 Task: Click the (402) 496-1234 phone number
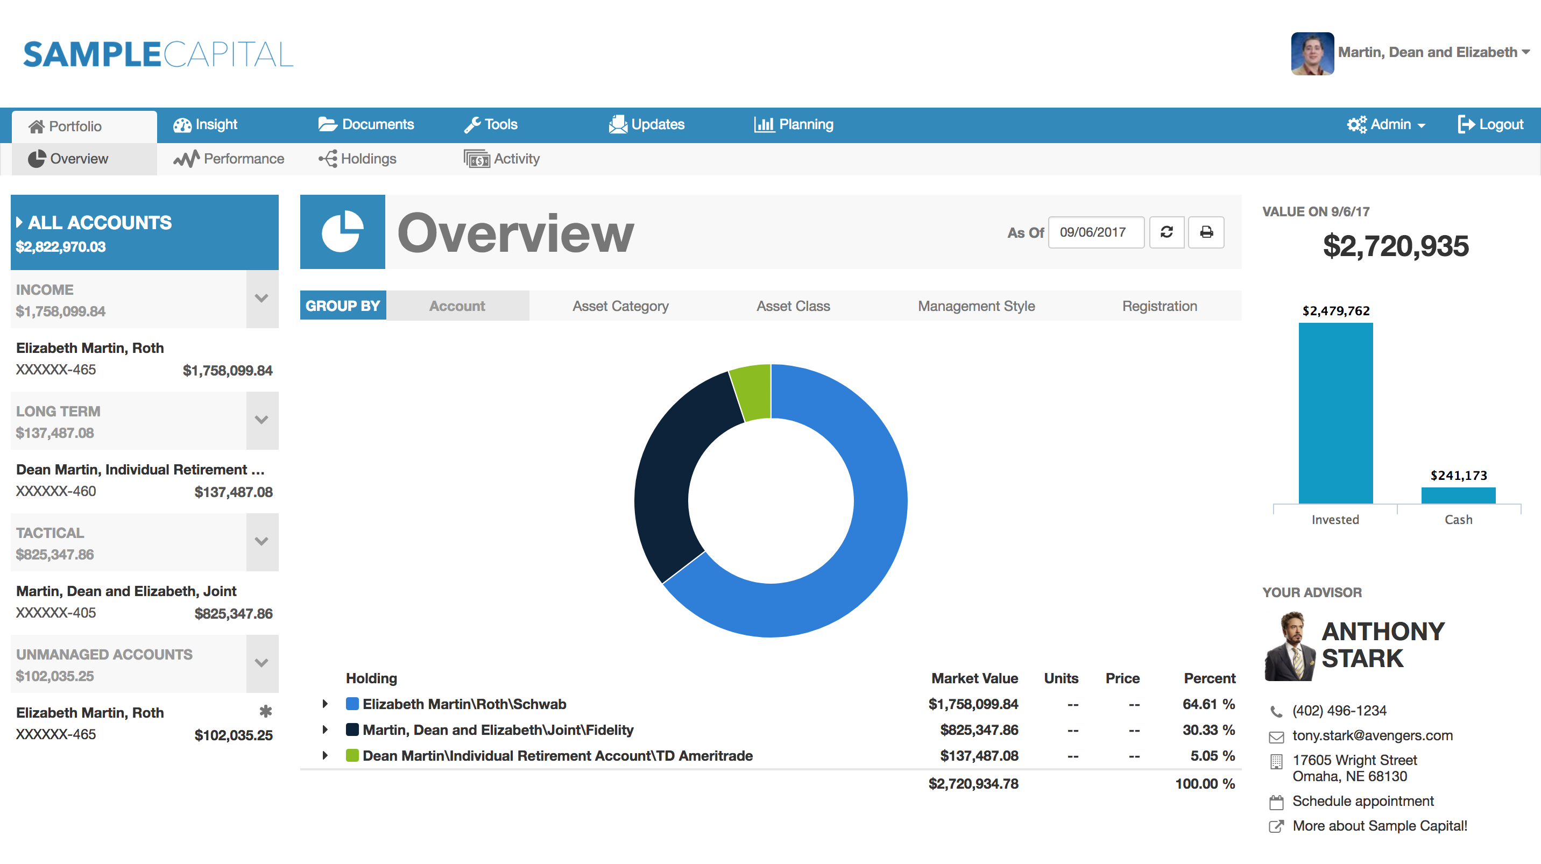[x=1339, y=710]
